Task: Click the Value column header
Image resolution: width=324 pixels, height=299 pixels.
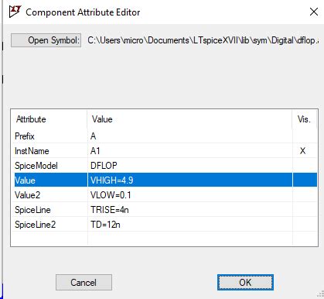Action: (189, 119)
